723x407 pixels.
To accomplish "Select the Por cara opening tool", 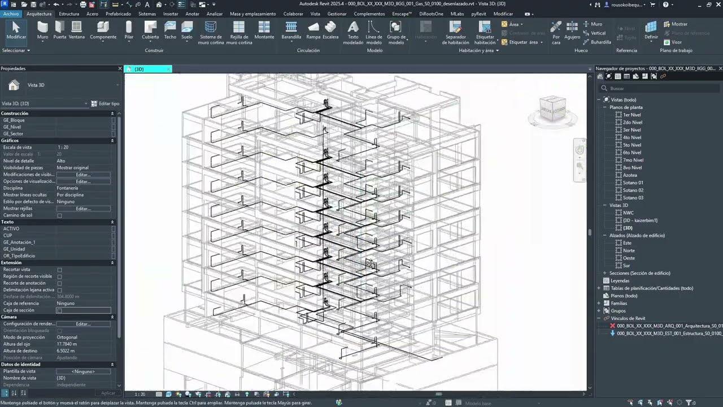I will click(556, 33).
